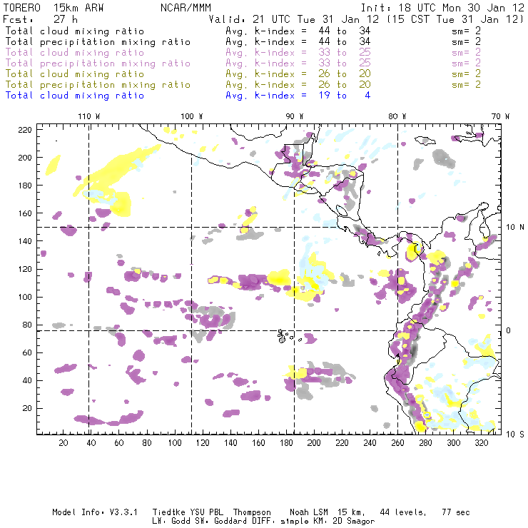The height and width of the screenshot is (528, 528).
Task: Click the black 'Total cloud mixing ratio' legend label
Action: pyautogui.click(x=75, y=31)
